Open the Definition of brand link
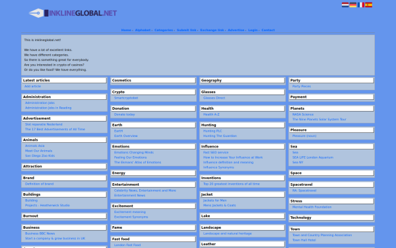The width and height of the screenshot is (396, 248). pos(40,184)
